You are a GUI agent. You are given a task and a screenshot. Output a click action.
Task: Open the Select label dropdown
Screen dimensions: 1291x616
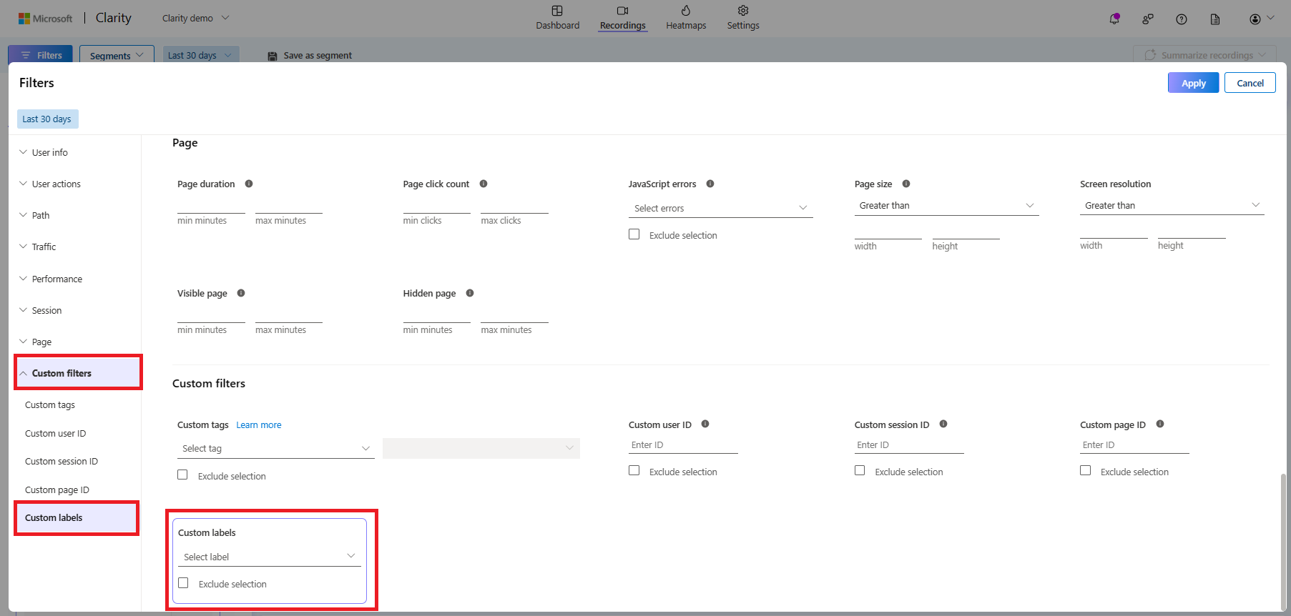coord(270,557)
